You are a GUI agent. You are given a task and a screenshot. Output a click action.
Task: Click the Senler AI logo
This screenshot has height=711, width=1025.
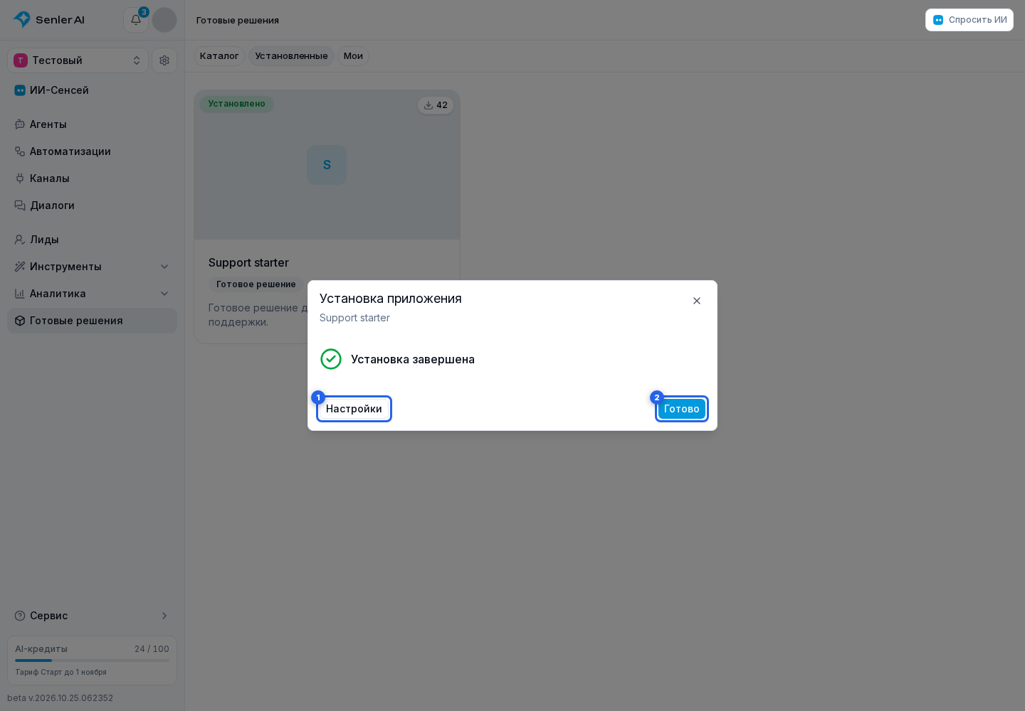[x=49, y=20]
